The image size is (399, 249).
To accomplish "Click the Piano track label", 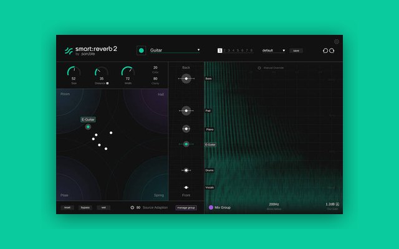I will pos(209,129).
